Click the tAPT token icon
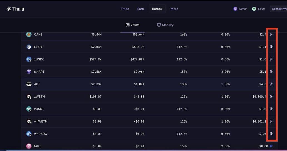This screenshot has height=151, width=287. coord(29,146)
